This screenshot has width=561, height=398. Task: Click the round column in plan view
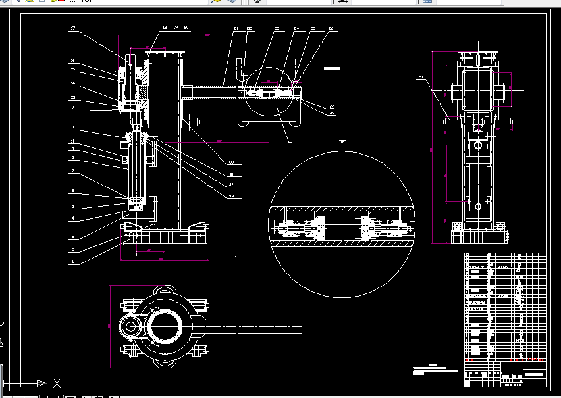click(x=165, y=326)
